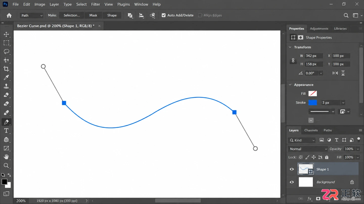Click the Search magnifier icon
The height and width of the screenshot is (204, 364).
[x=346, y=15]
